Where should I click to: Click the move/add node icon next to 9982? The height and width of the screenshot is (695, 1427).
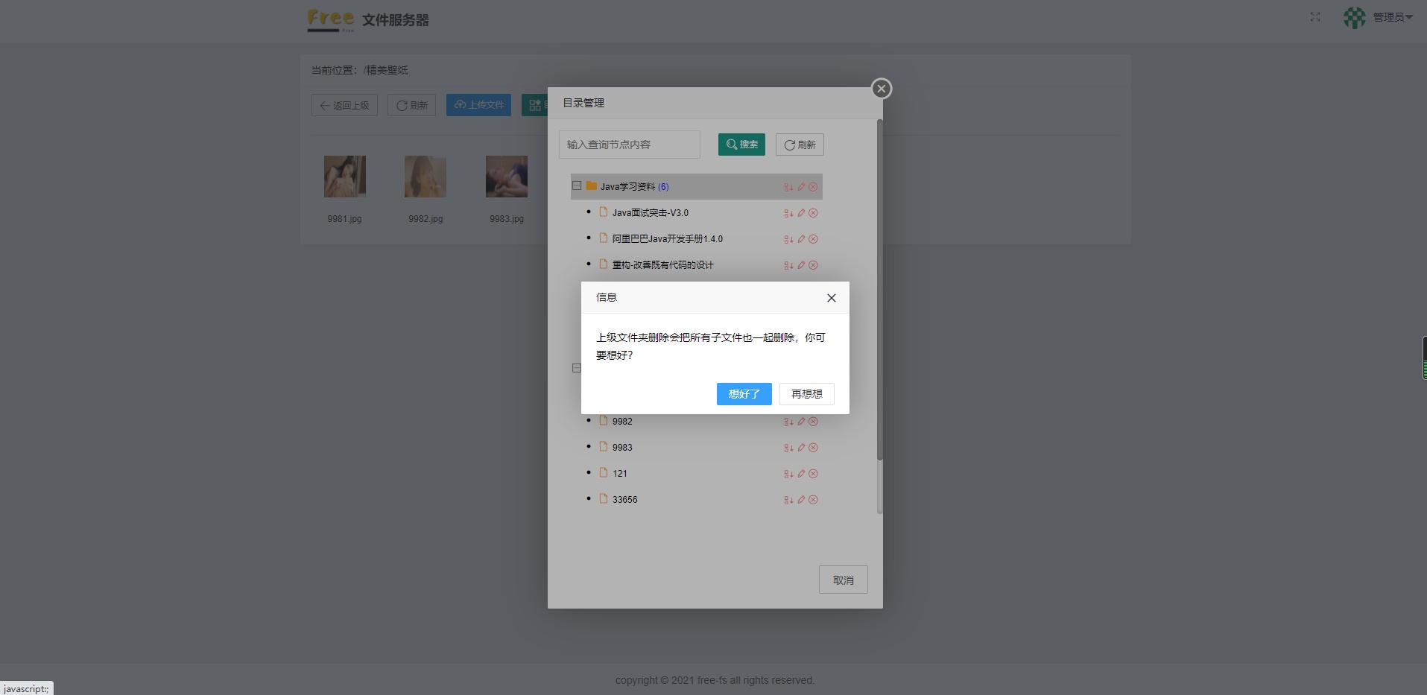[x=789, y=422]
